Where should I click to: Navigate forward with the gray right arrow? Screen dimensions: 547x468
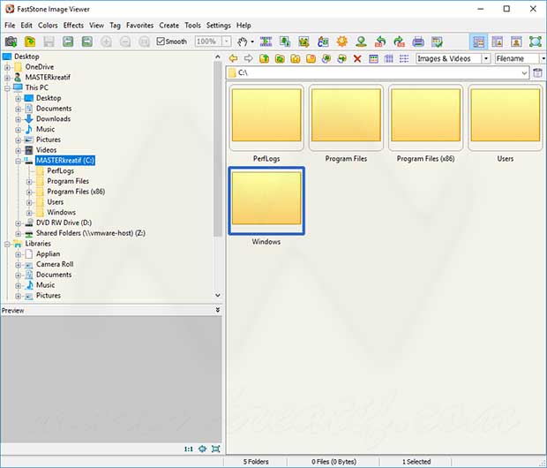249,58
